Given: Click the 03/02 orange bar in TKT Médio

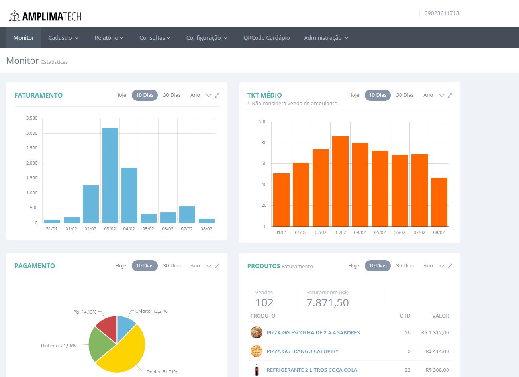Looking at the screenshot, I should coord(341,181).
